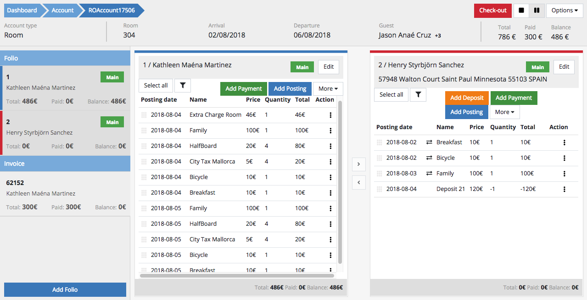Click left arrow to move postings
This screenshot has width=587, height=300.
pyautogui.click(x=358, y=182)
